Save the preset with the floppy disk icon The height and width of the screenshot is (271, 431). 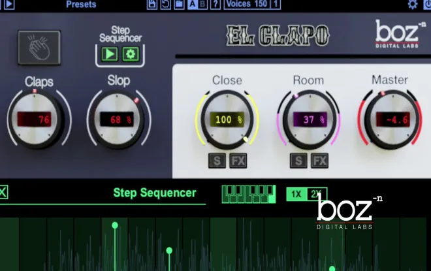tap(152, 4)
